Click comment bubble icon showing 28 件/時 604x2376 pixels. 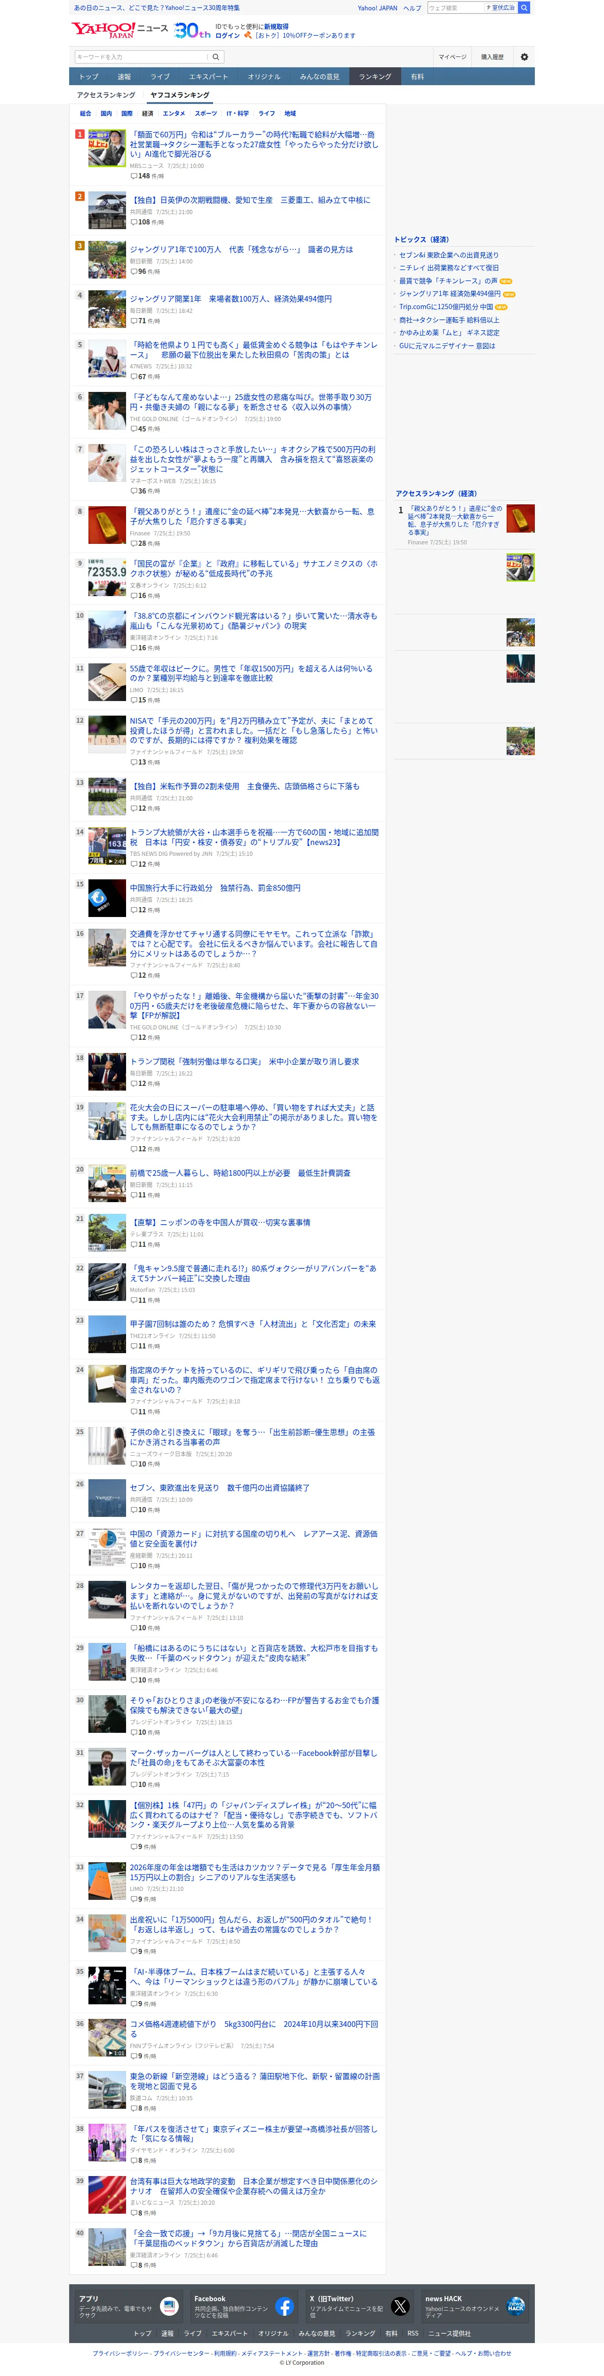[134, 543]
